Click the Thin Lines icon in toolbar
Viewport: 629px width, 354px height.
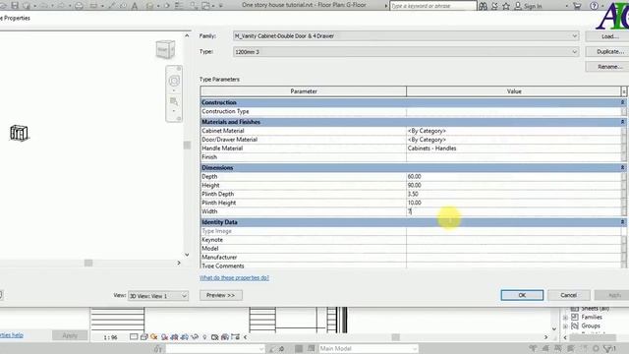pyautogui.click(x=179, y=6)
